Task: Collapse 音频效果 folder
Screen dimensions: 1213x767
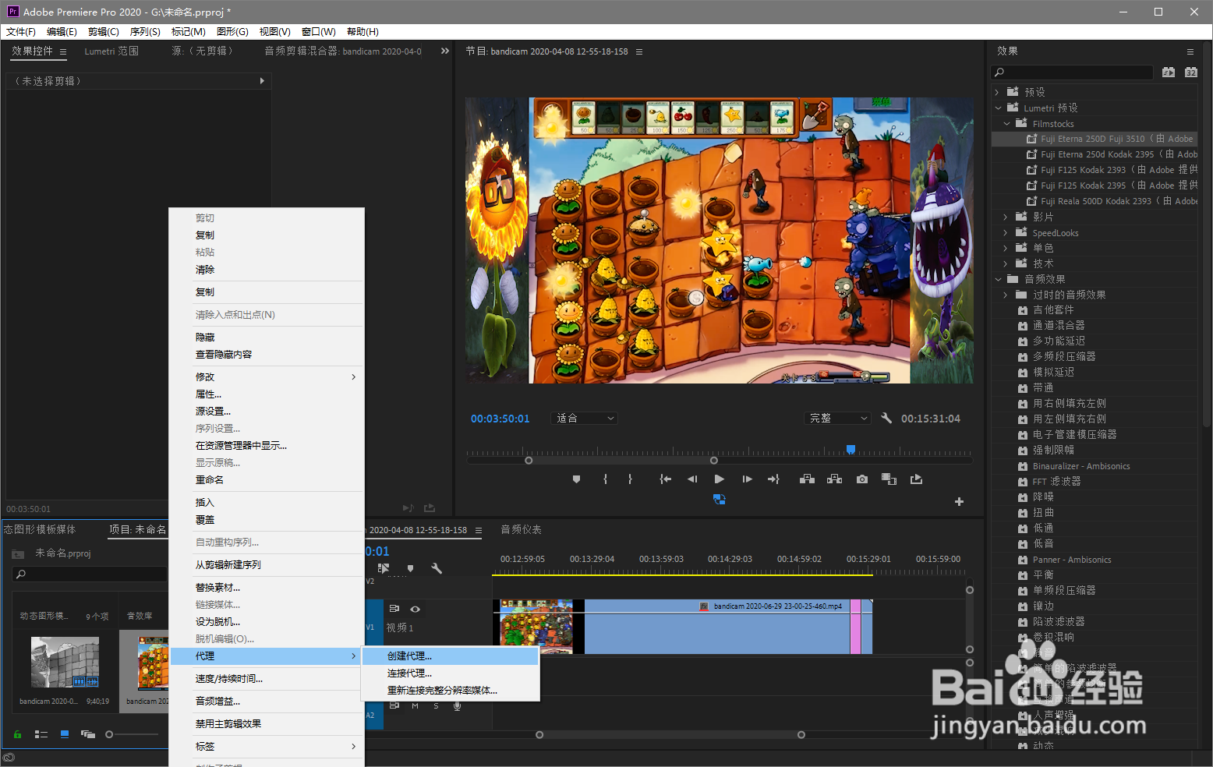Action: point(998,279)
